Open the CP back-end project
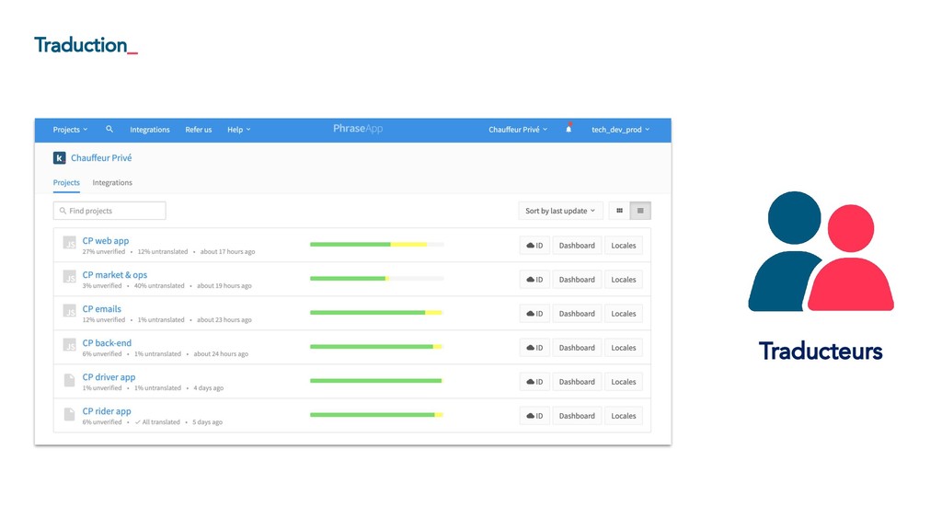The image size is (942, 530). click(107, 343)
